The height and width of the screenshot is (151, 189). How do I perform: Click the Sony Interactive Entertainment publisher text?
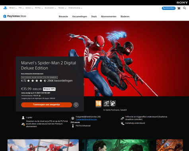point(32,74)
